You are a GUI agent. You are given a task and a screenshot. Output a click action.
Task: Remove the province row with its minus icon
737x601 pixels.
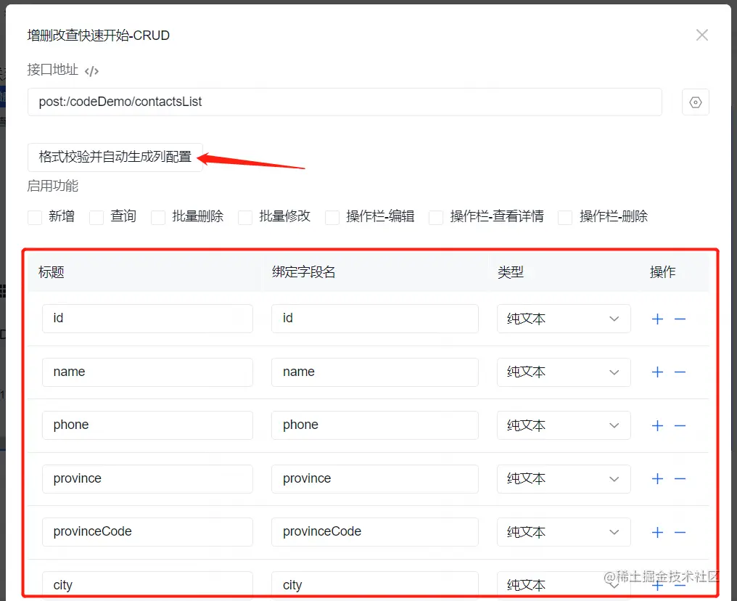point(680,478)
